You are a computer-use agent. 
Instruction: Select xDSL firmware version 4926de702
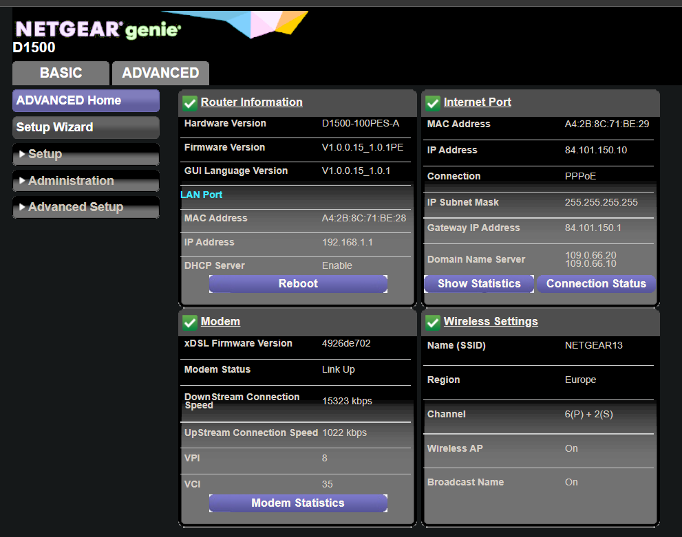pyautogui.click(x=346, y=343)
